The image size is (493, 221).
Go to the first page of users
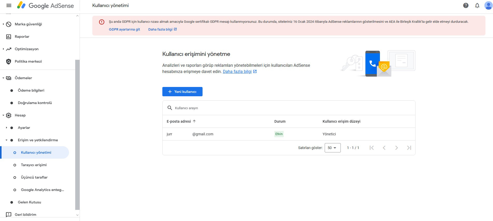pos(372,148)
